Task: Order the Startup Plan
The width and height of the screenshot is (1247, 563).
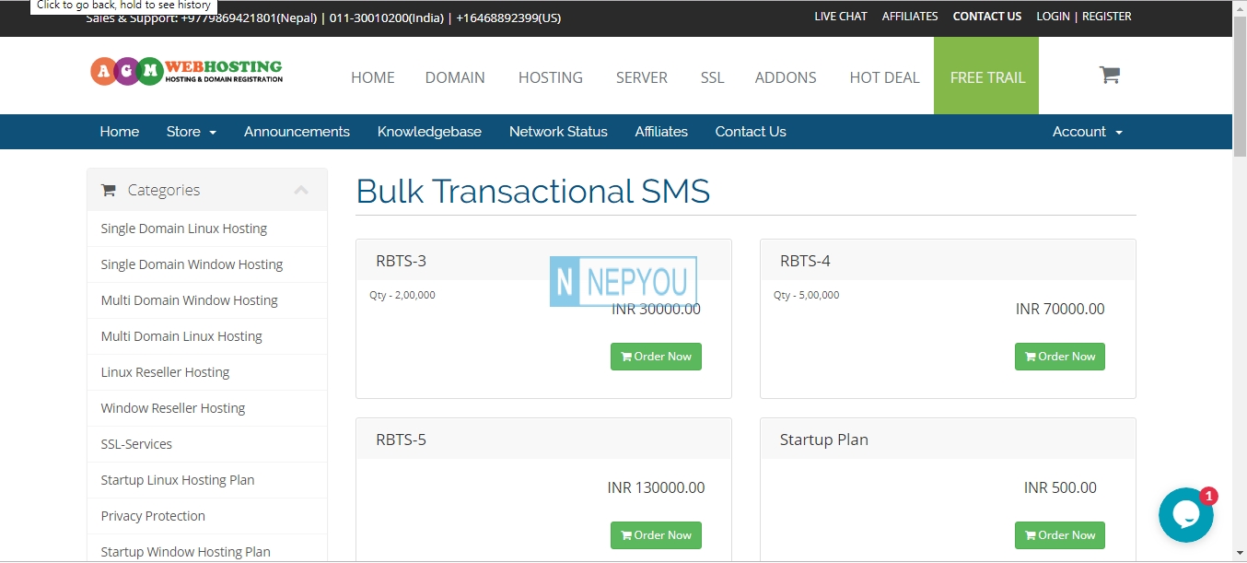Action: point(1060,535)
